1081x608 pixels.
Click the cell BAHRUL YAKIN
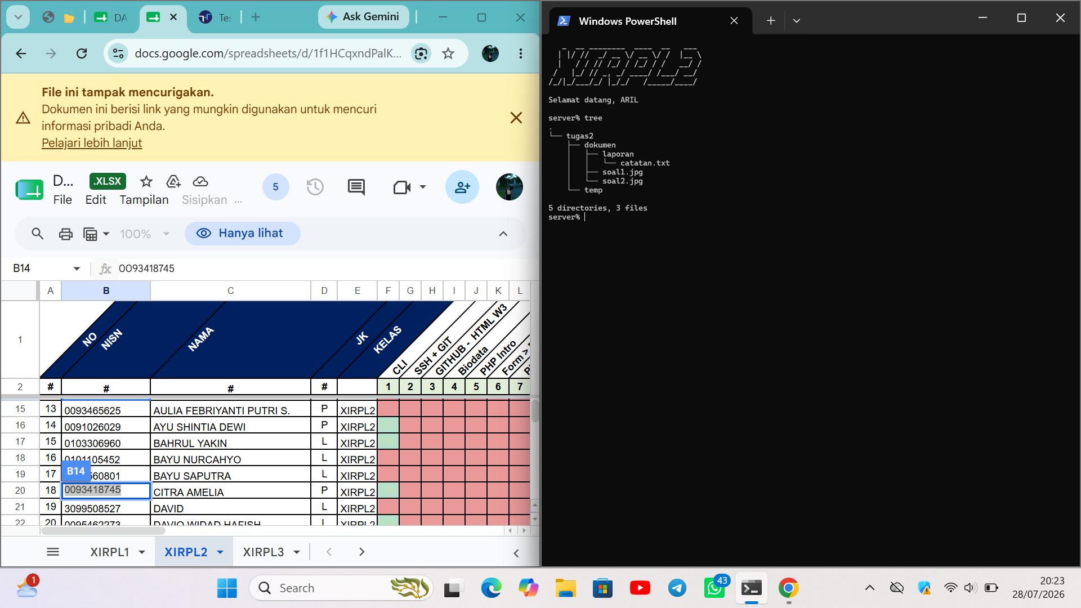point(231,442)
